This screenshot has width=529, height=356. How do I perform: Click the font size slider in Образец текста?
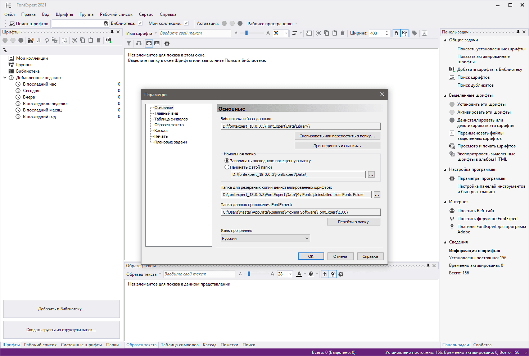point(249,274)
